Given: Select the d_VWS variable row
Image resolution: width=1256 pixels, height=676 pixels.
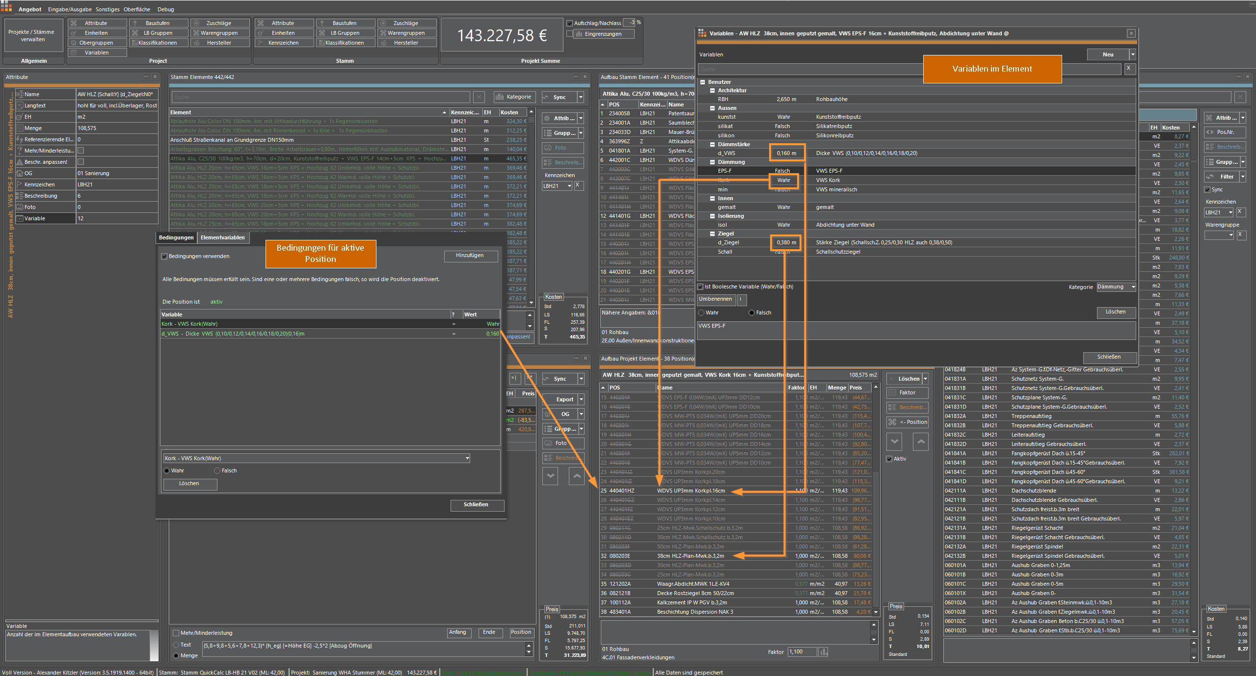Looking at the screenshot, I should pos(916,153).
